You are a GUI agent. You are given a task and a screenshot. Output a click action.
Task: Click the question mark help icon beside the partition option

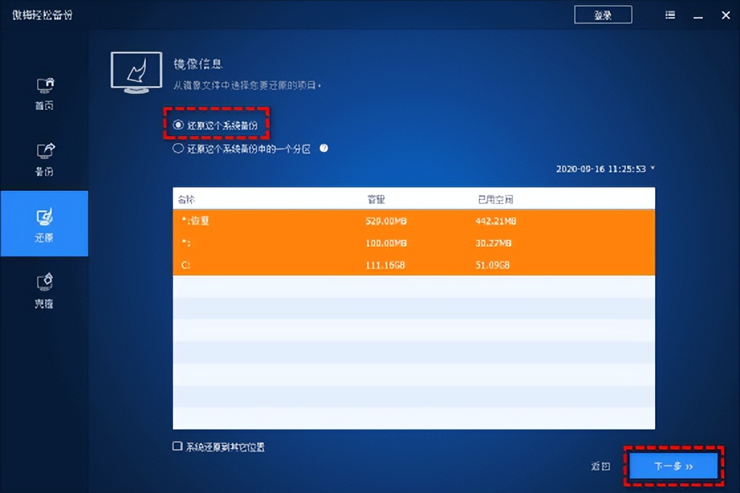pos(324,148)
